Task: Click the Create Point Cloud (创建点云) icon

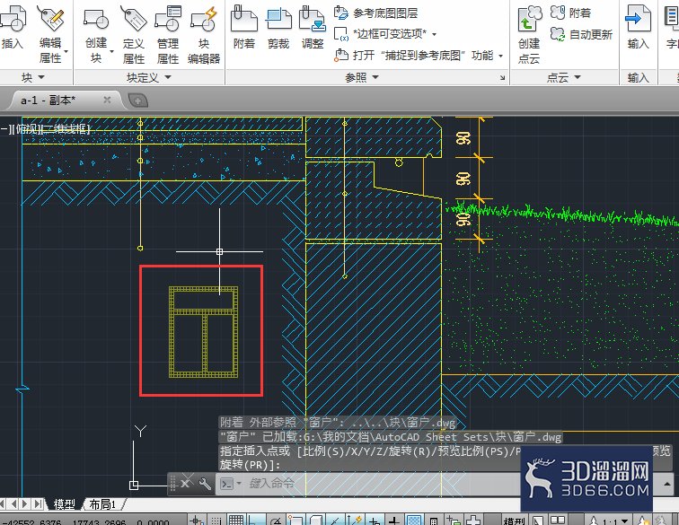Action: coord(529,20)
